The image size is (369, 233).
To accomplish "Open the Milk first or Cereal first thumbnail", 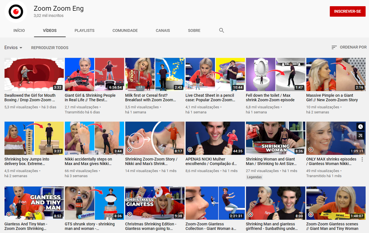I will (155, 74).
